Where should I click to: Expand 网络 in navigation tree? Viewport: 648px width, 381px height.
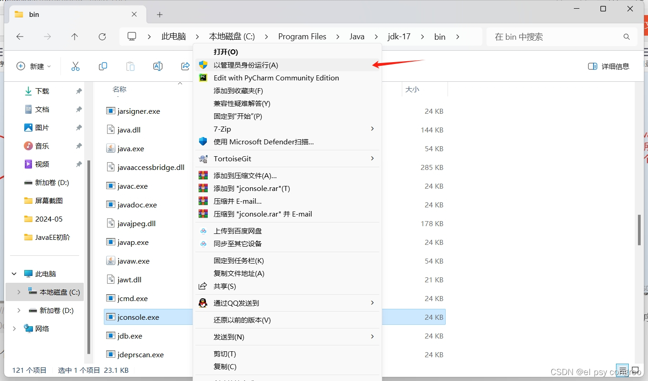tap(14, 329)
